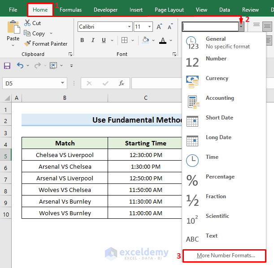The image size is (274, 268).
Task: Click the Save icon in quick access toolbar
Action: point(7,66)
